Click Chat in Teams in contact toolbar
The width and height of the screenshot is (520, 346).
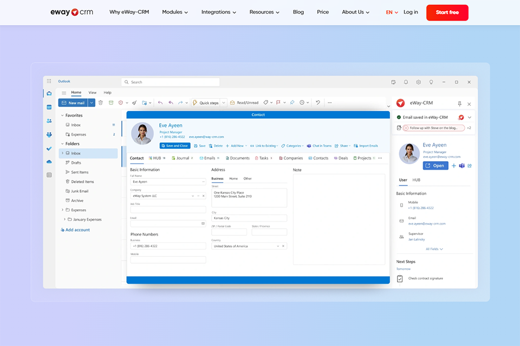[x=319, y=145]
